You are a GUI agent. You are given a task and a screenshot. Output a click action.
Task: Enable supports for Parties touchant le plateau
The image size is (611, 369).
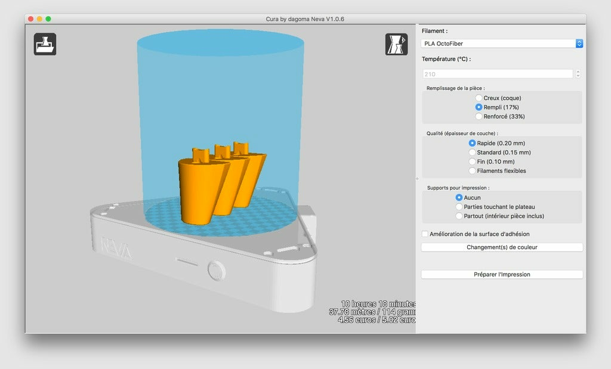[458, 206]
